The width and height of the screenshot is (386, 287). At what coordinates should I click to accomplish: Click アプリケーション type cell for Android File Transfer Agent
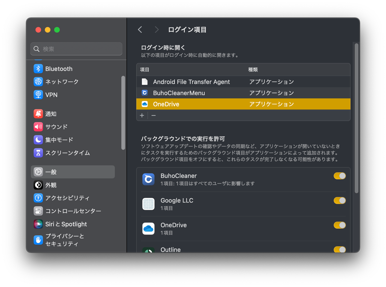(271, 82)
